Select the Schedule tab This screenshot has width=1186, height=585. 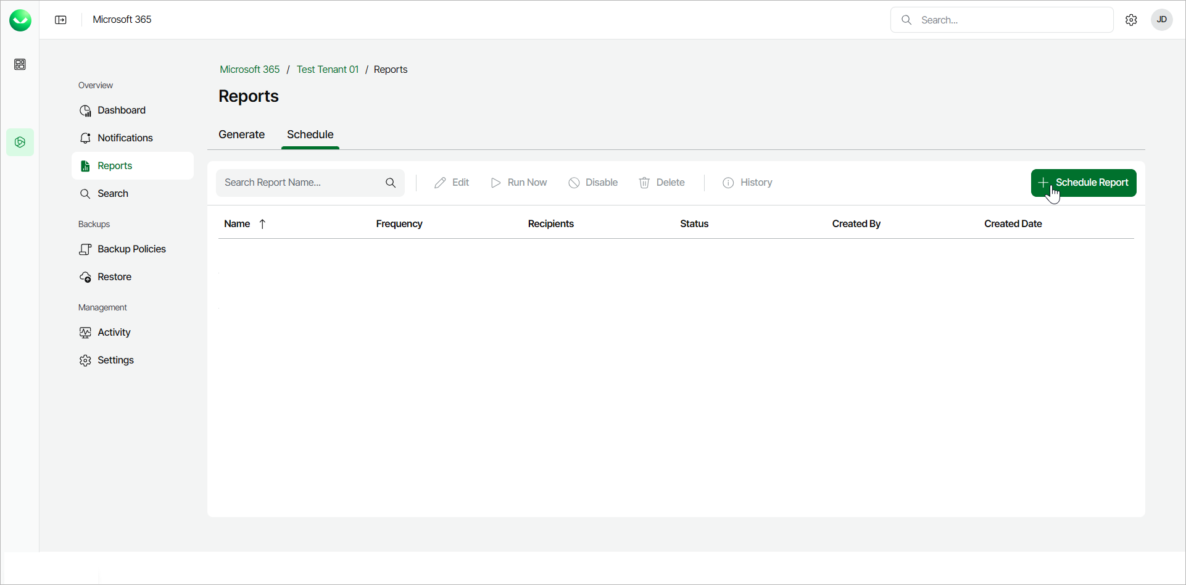pos(310,135)
